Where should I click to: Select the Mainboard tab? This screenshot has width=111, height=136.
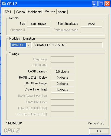[35, 12]
